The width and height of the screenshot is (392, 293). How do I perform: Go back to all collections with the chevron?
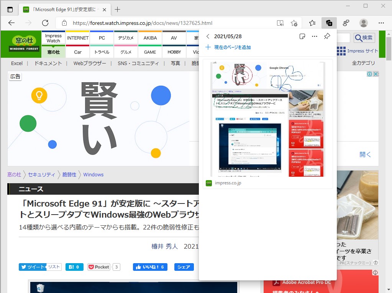click(207, 36)
